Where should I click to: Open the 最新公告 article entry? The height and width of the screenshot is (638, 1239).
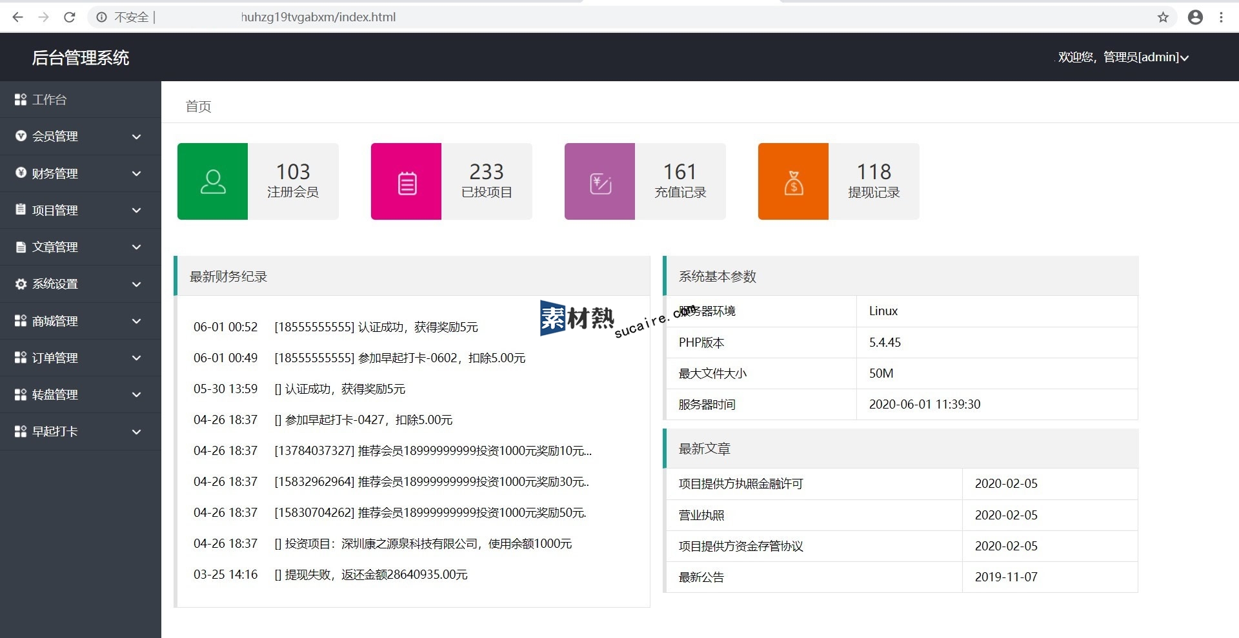(701, 577)
